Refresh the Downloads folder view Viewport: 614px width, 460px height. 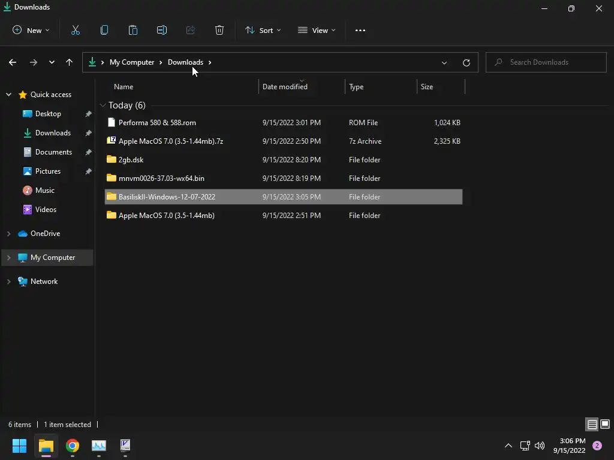pyautogui.click(x=466, y=62)
